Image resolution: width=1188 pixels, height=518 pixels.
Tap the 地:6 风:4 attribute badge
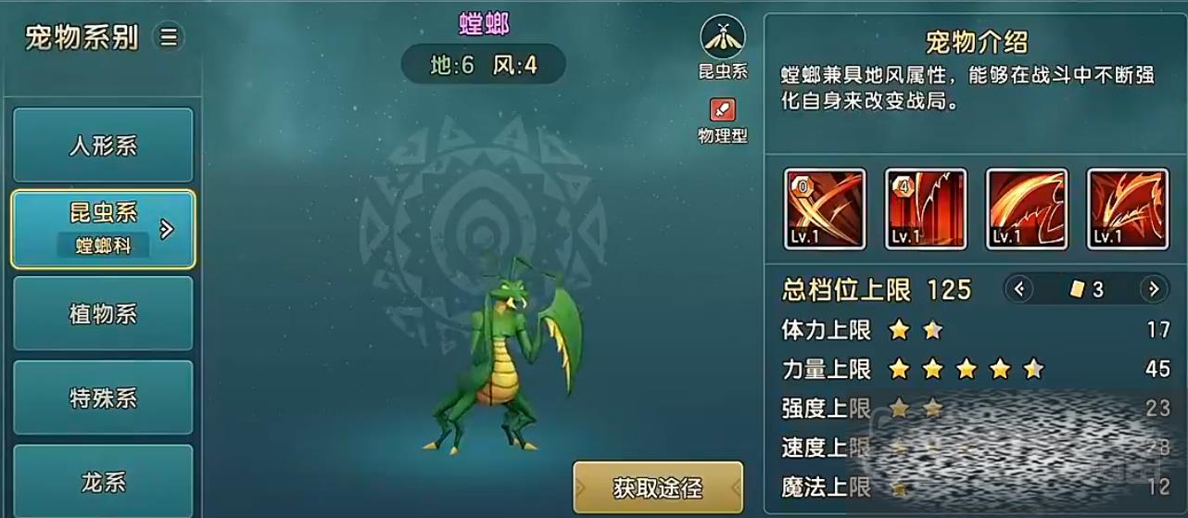click(x=484, y=65)
